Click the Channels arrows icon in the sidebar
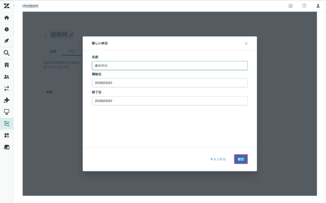The width and height of the screenshot is (326, 203). [x=6, y=88]
